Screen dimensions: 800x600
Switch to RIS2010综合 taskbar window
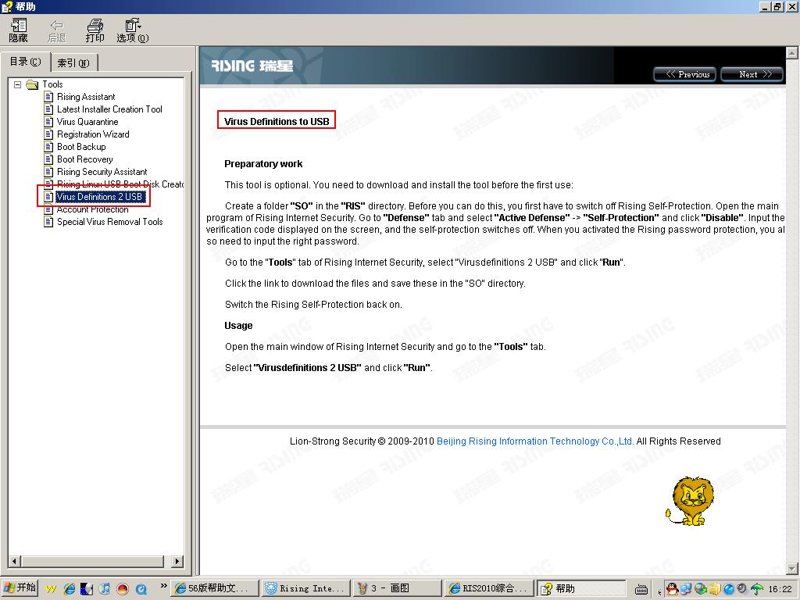pyautogui.click(x=489, y=588)
